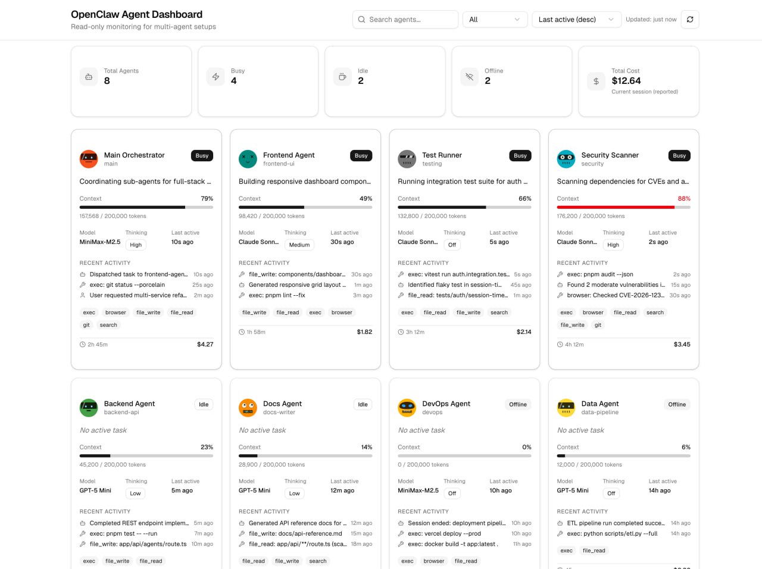Toggle Thinking Off on DevOps Agent

pyautogui.click(x=452, y=493)
